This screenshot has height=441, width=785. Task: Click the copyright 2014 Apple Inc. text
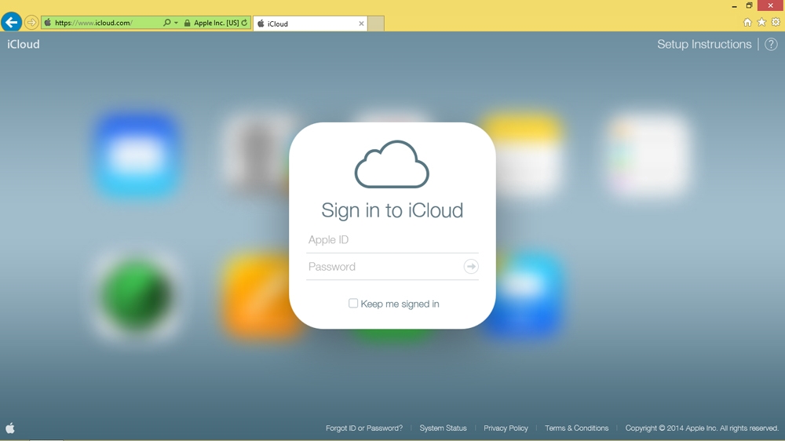tap(701, 428)
